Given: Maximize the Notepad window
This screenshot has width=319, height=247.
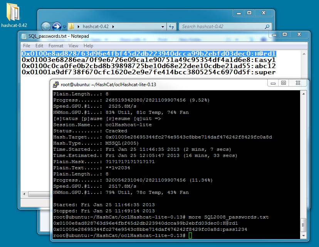Looking at the screenshot, I should pos(285,35).
